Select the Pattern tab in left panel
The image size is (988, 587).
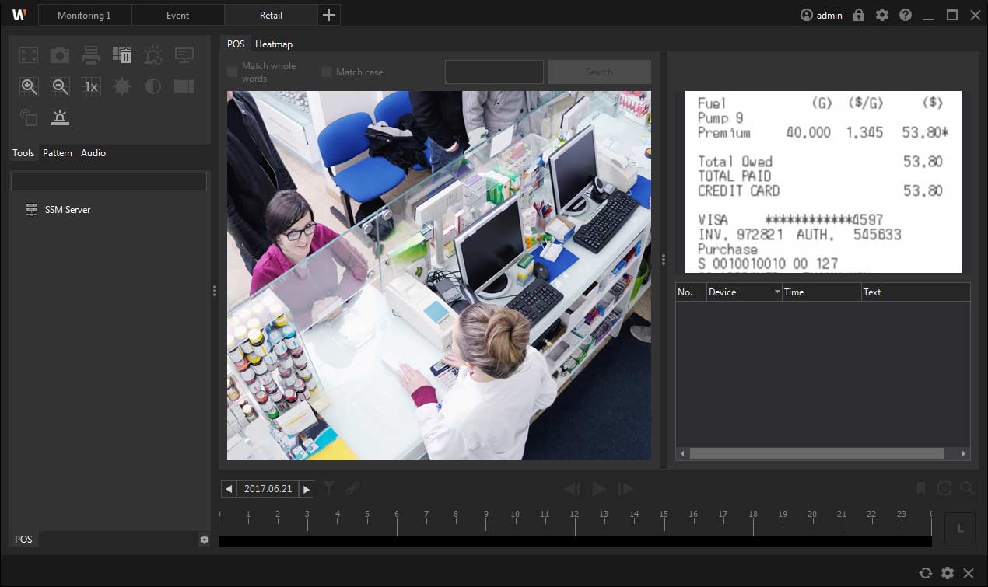tap(58, 153)
